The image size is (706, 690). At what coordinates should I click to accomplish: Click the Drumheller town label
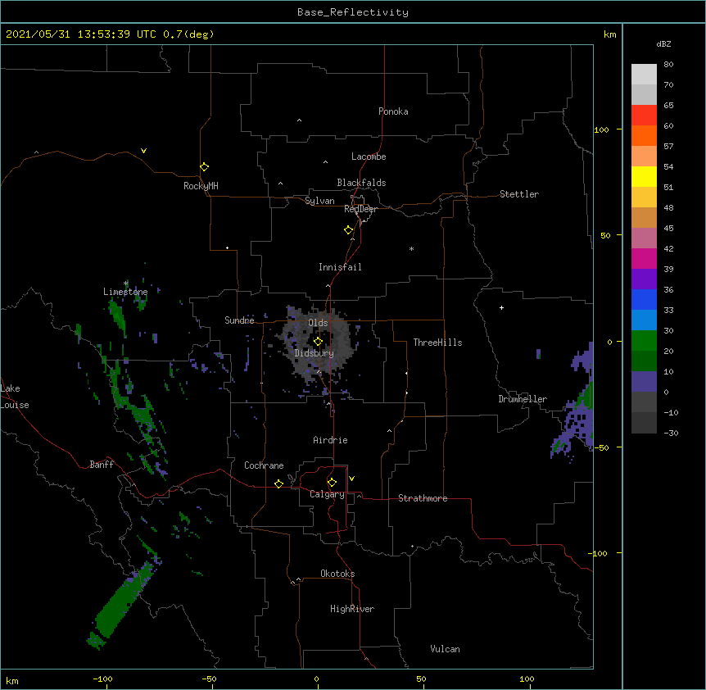[523, 399]
